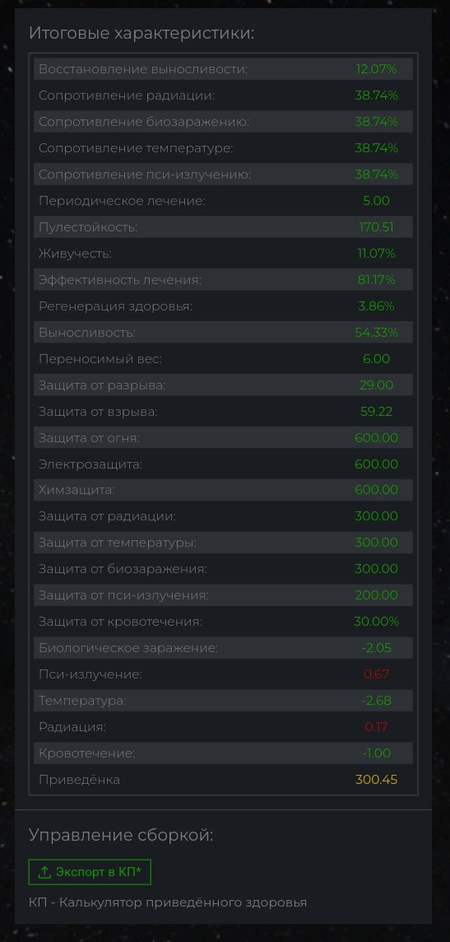Click the red Радиация value 0.17

(x=376, y=727)
